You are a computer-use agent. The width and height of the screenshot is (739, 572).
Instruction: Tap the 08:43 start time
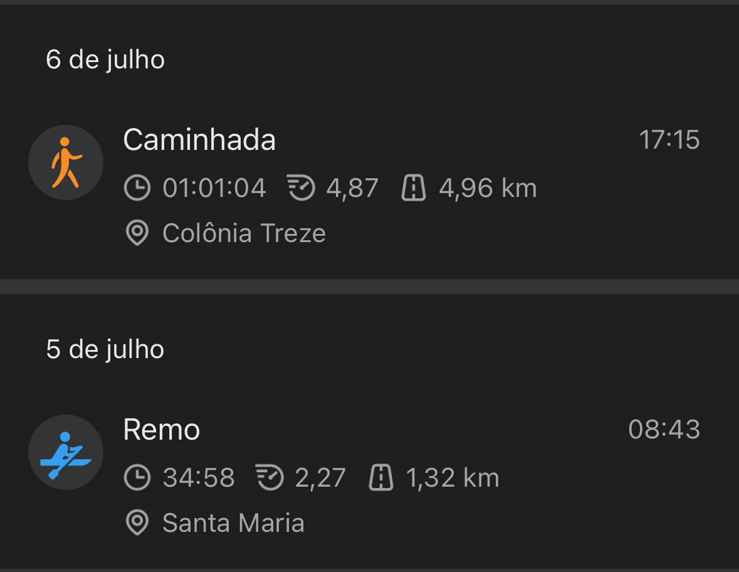coord(664,429)
